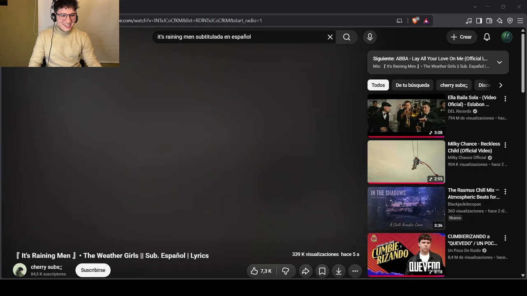
Task: Open Ella Baila Sola video thumbnail
Action: click(406, 116)
